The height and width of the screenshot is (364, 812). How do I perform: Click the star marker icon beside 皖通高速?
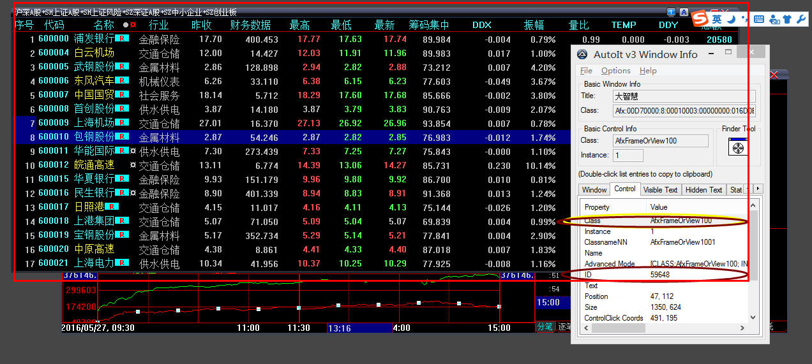tap(133, 165)
